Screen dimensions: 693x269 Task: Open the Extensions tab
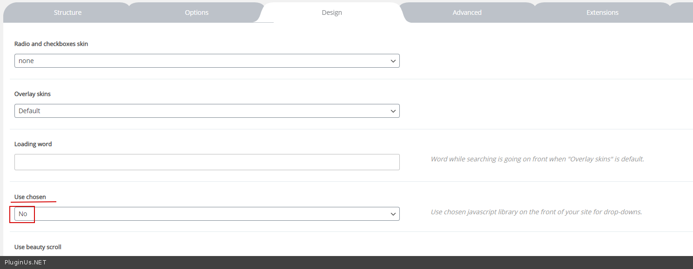click(x=602, y=13)
